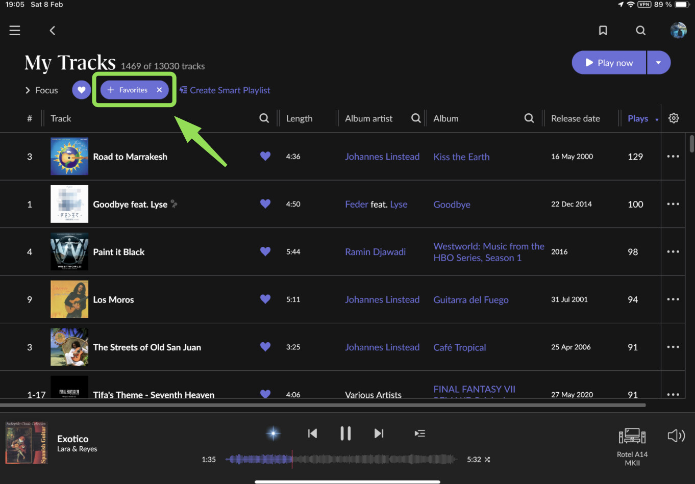
Task: Expand the Focus filter panel
Action: click(x=41, y=90)
